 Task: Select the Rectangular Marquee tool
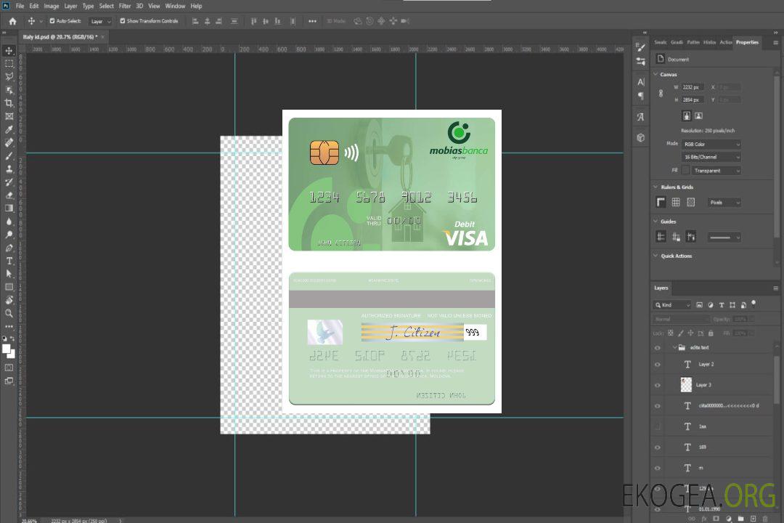point(9,64)
